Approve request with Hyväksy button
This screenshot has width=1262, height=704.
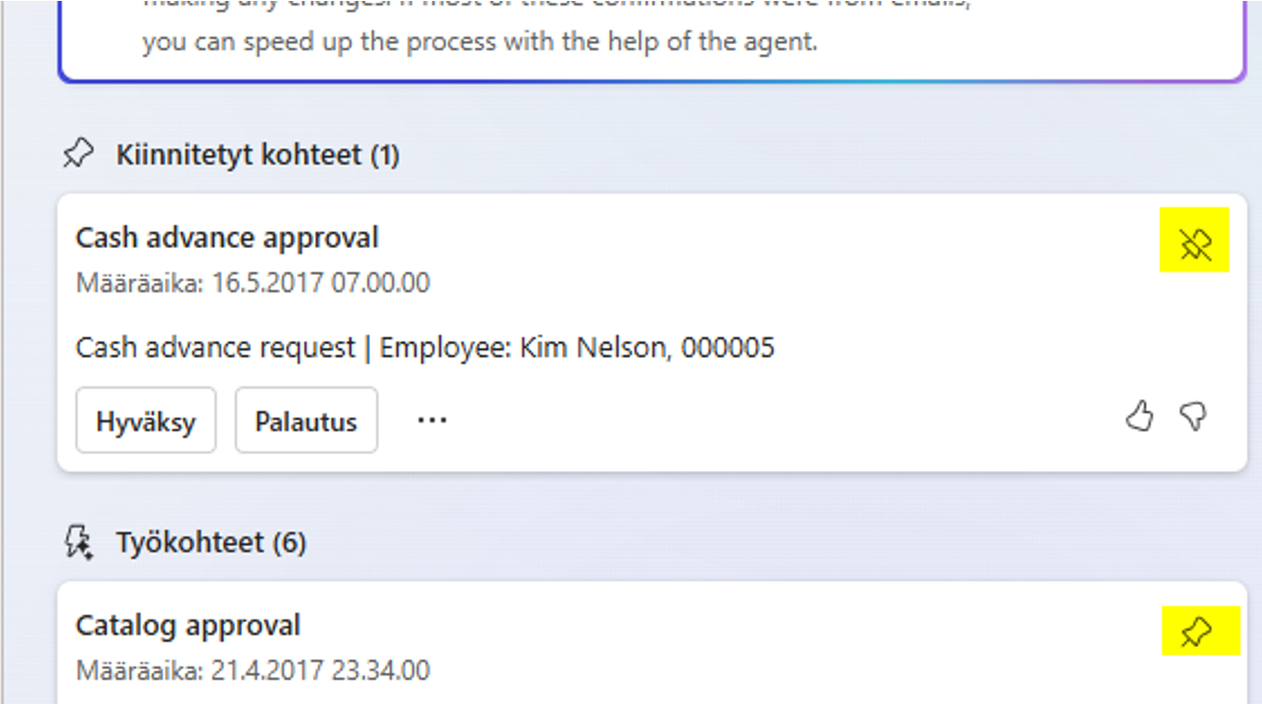click(x=146, y=420)
